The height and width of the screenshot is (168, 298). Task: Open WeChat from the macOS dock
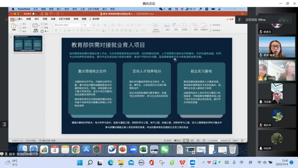click(x=165, y=149)
